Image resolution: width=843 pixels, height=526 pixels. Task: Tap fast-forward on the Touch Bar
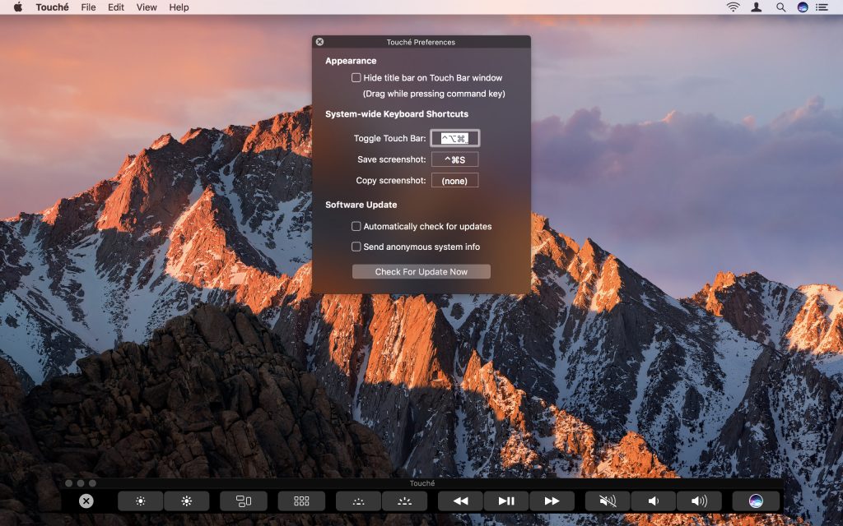tap(552, 501)
